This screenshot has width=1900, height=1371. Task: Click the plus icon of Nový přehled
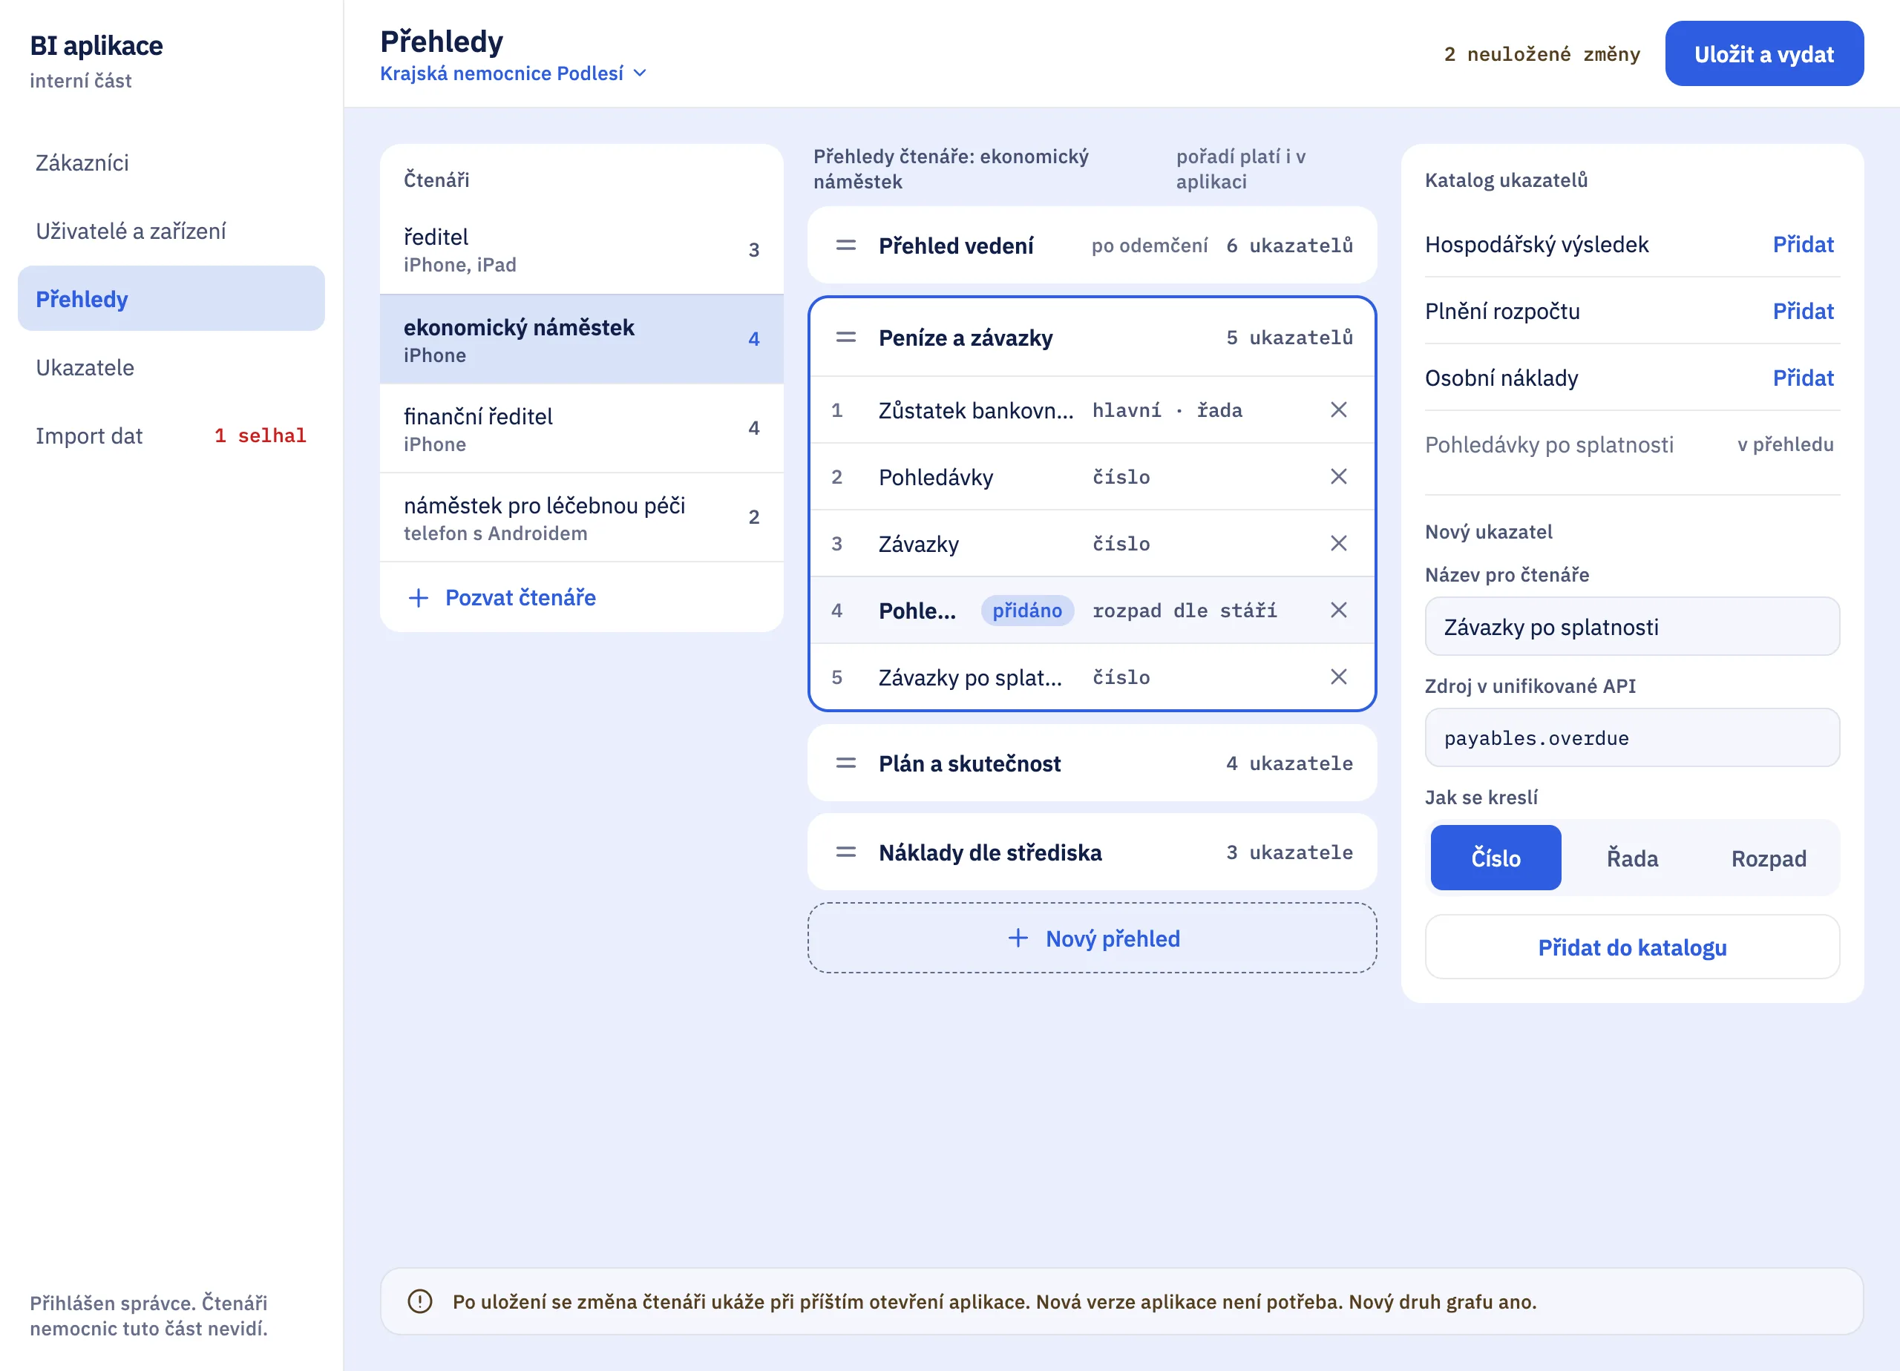pyautogui.click(x=1018, y=938)
